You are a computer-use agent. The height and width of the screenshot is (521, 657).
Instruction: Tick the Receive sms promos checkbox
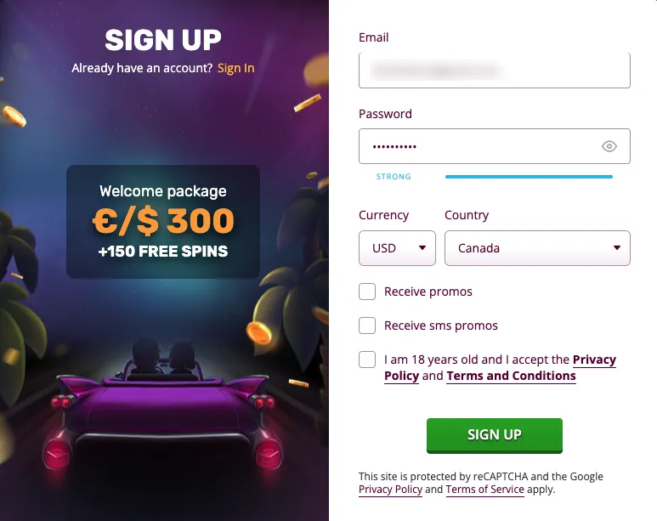[x=367, y=326]
